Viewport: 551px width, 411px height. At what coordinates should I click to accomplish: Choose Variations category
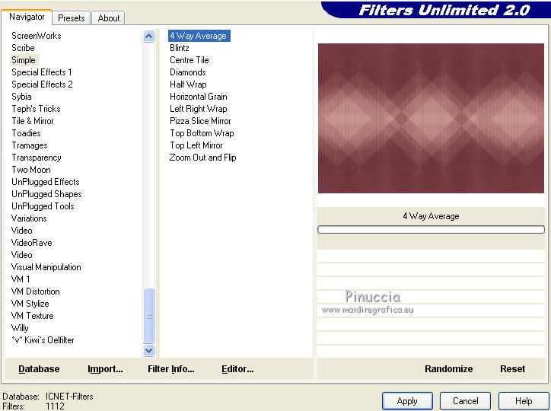click(x=29, y=218)
